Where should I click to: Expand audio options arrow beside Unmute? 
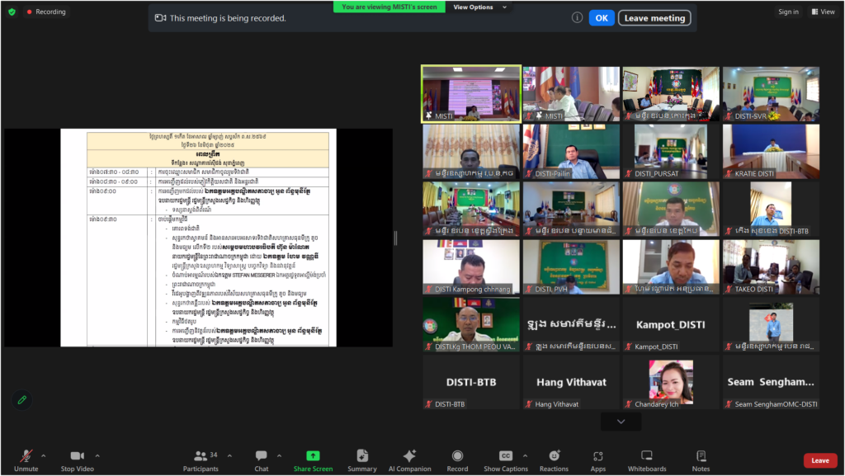[44, 455]
